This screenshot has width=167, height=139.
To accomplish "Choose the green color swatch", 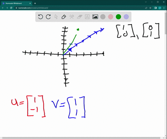I will point(118,17).
